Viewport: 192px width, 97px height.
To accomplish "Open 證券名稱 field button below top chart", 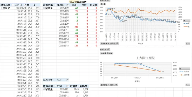I will [105, 43].
